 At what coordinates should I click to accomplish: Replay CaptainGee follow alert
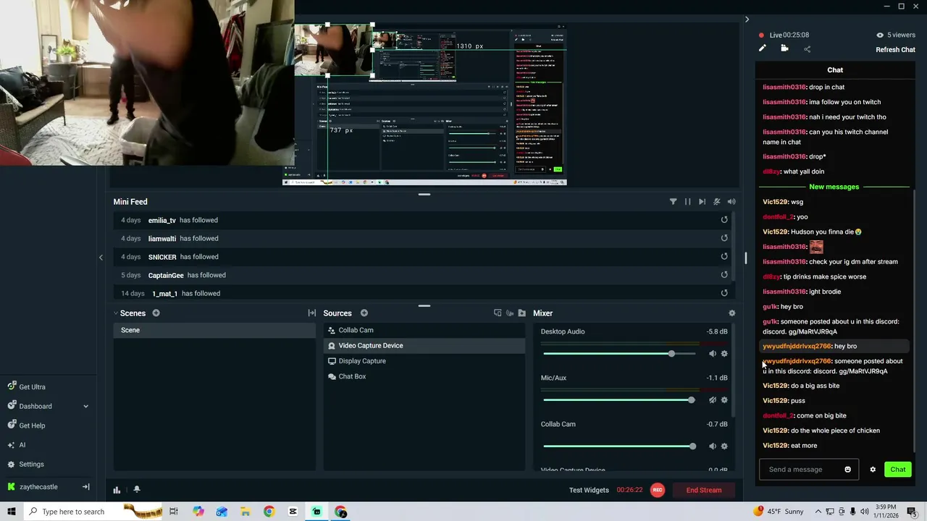point(724,275)
